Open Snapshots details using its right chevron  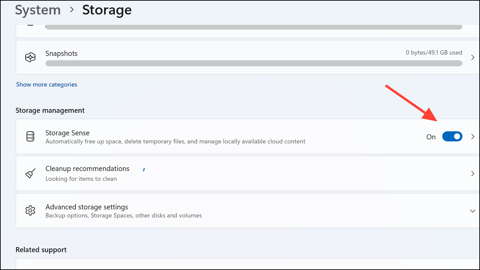[x=472, y=57]
